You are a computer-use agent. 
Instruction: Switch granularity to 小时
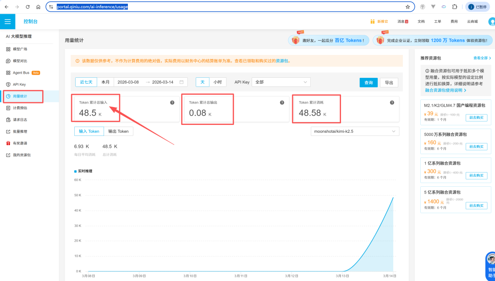[217, 82]
